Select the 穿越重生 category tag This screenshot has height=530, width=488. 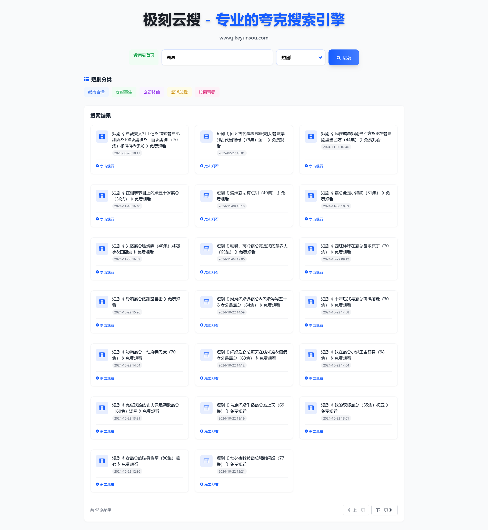coord(124,92)
